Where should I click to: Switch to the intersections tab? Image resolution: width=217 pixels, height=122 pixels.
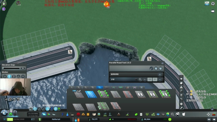(114, 87)
